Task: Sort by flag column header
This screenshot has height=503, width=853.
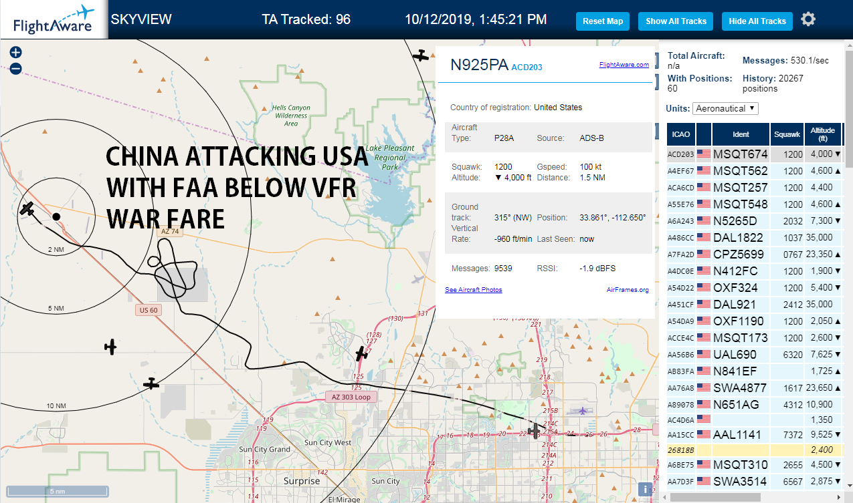Action: coord(704,134)
